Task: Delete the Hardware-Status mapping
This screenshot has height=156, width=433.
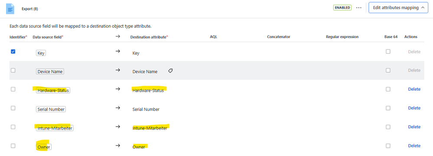Action: tap(414, 89)
